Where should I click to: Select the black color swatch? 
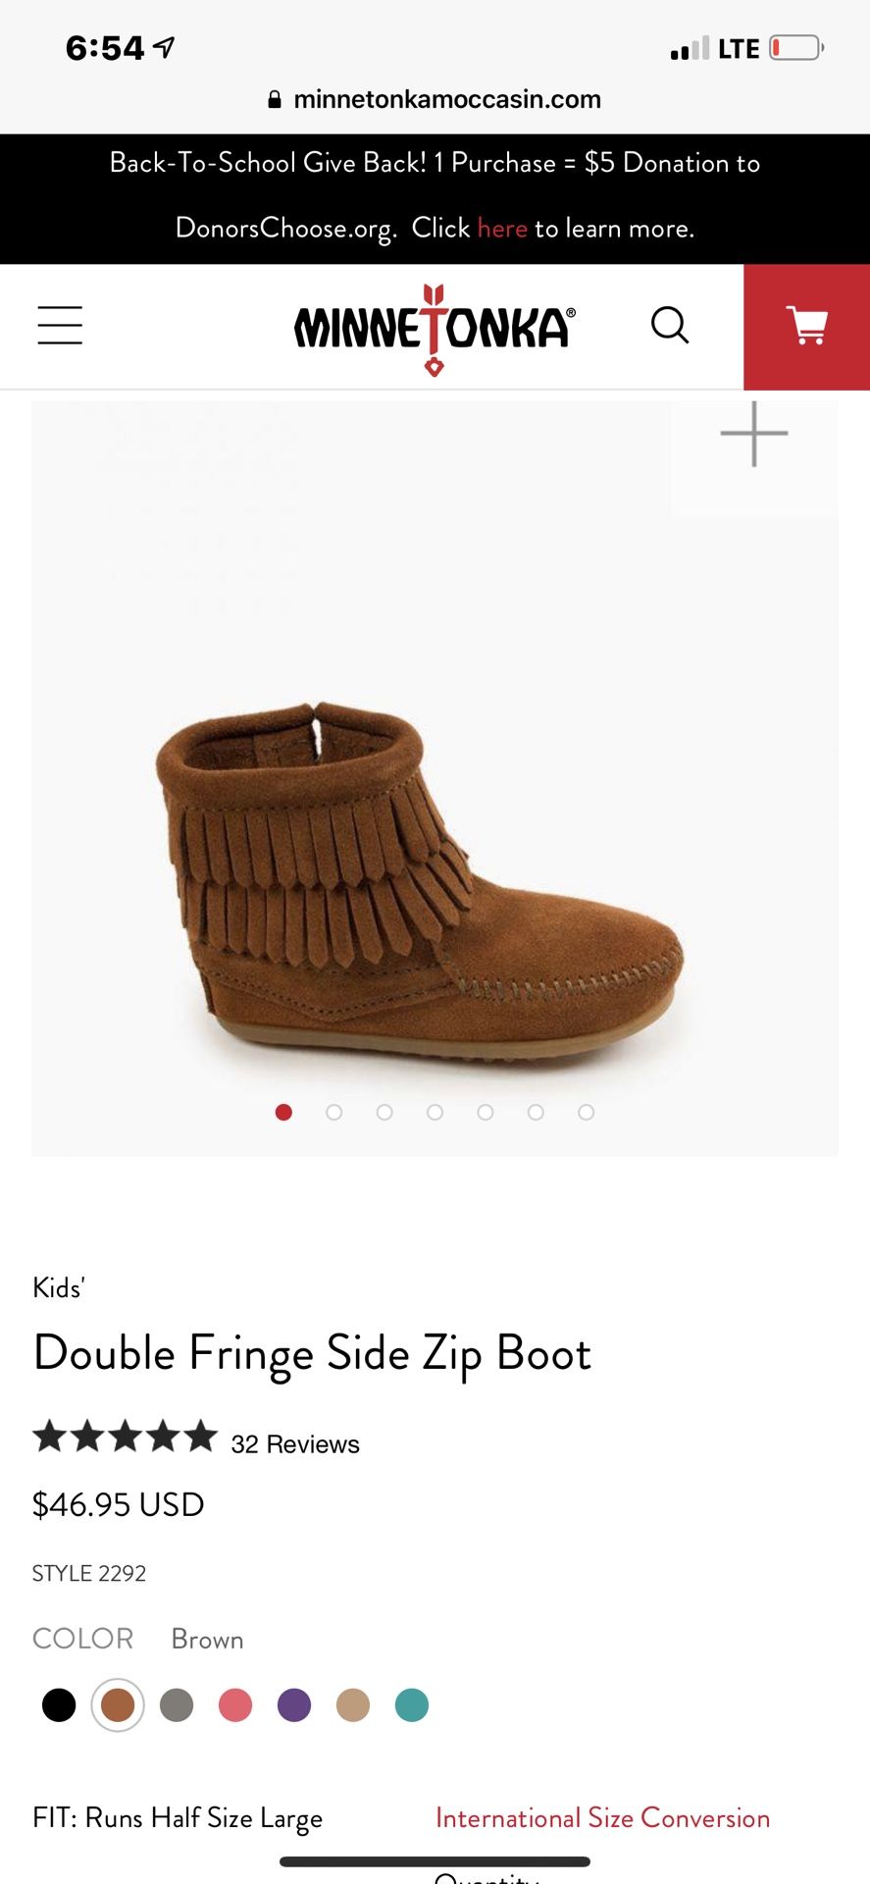(59, 1705)
